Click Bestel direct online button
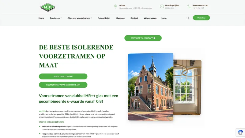 pyautogui.click(x=63, y=76)
